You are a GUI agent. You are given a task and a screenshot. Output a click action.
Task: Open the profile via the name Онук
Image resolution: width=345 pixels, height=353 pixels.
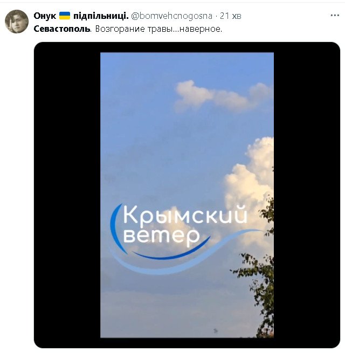45,16
